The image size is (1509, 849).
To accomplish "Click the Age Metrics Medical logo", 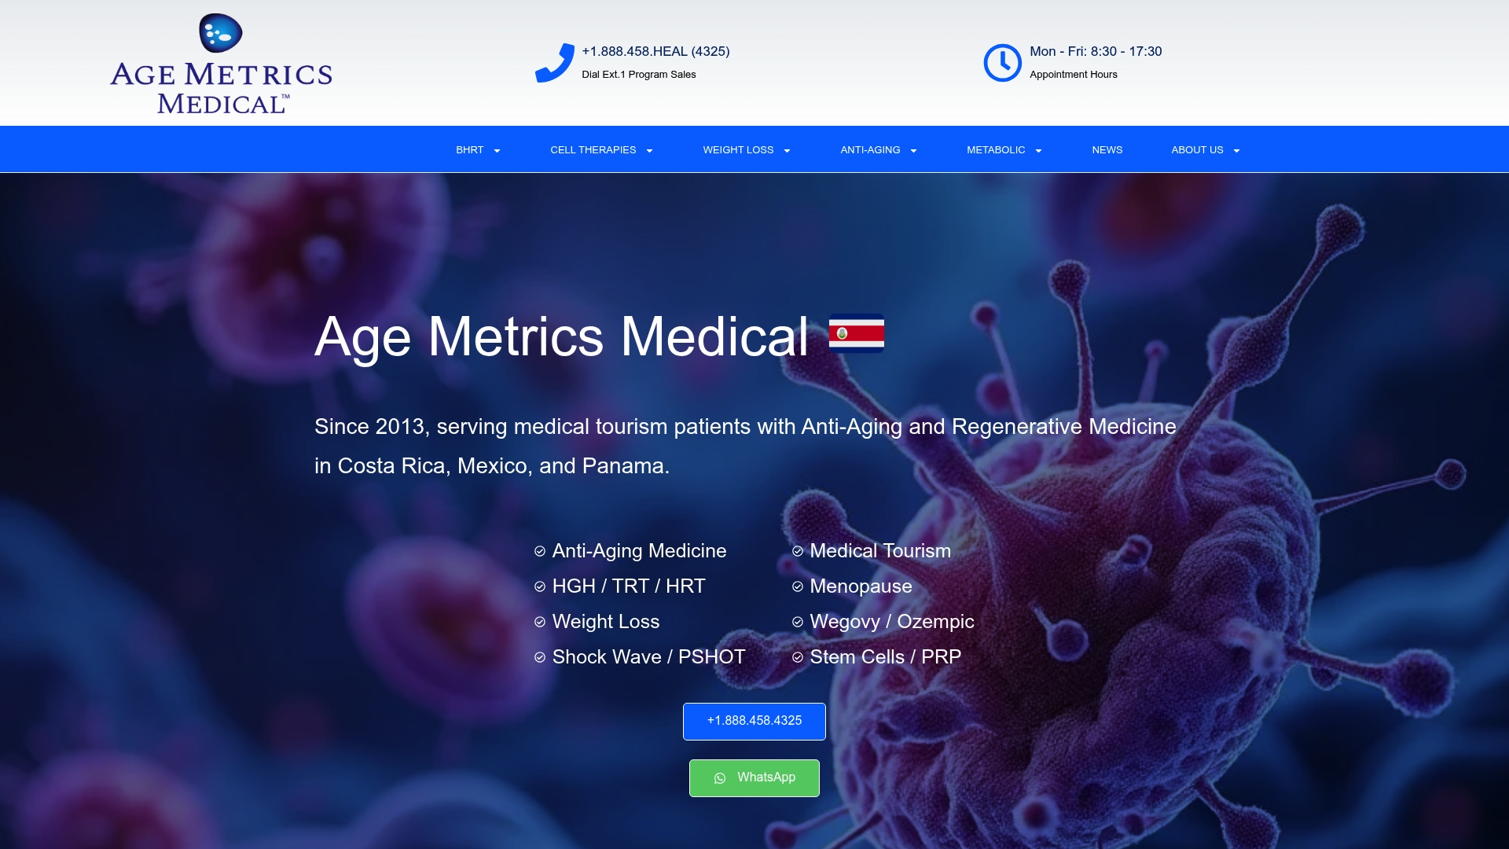I will (221, 64).
